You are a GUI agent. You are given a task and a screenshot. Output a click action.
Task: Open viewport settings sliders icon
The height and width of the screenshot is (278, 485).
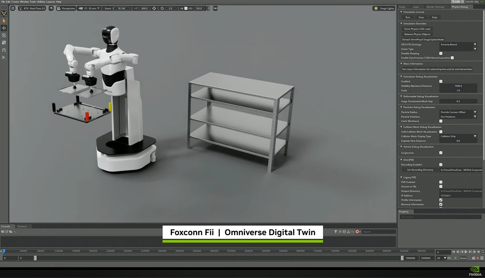click(x=13, y=8)
